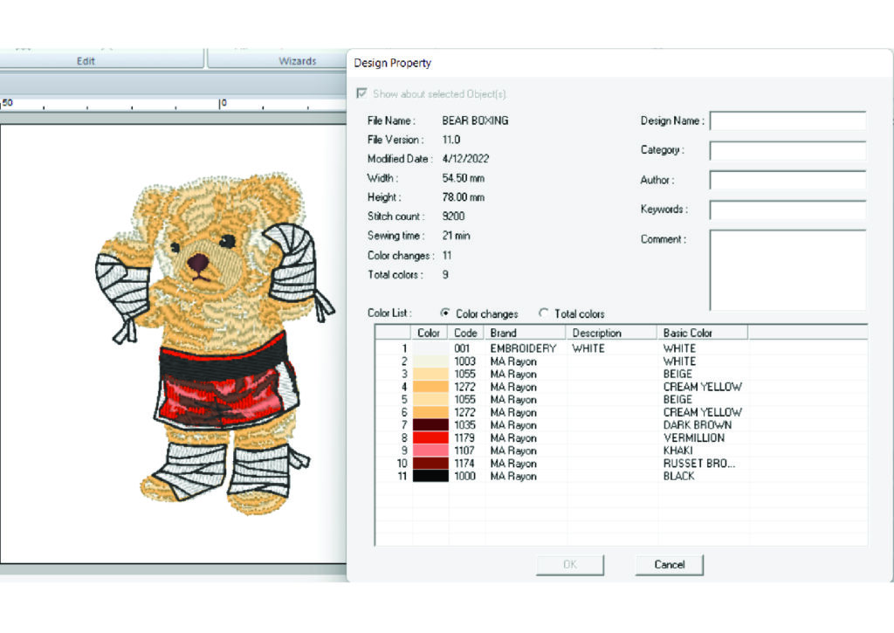Click into the Author field
Image resolution: width=894 pixels, height=633 pixels.
787,181
